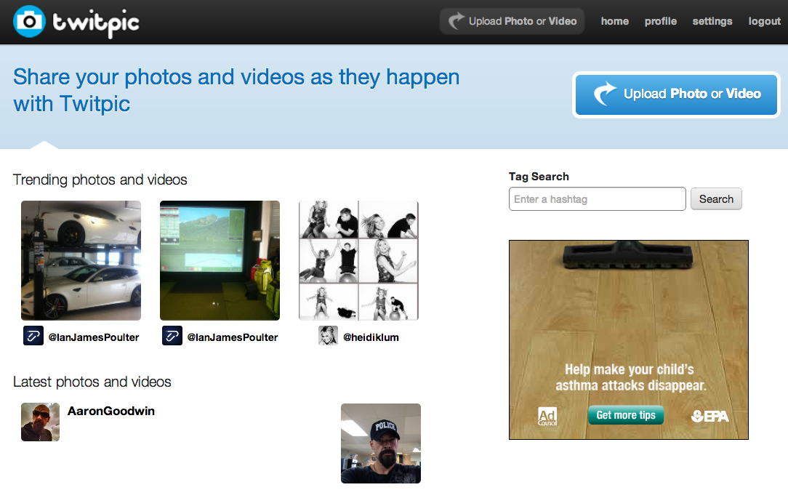The width and height of the screenshot is (788, 490).
Task: Click the Trending photos and videos heading
Action: click(100, 180)
